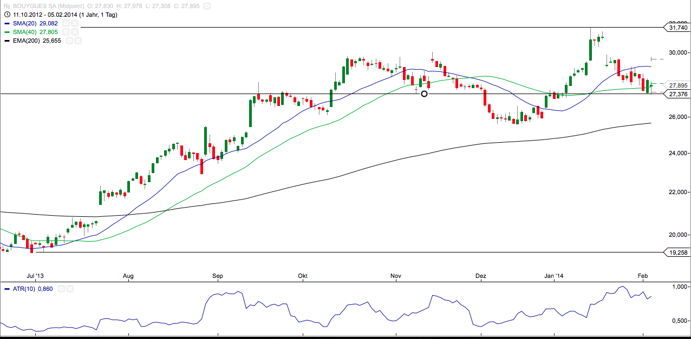Select the 19,258 support line price label
This screenshot has width=691, height=339.
[x=677, y=252]
